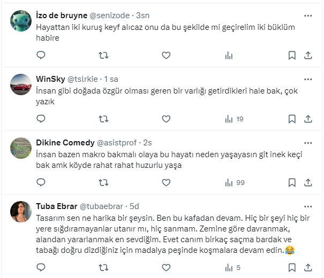Reply to Dikine Comedy's tweet
The height and width of the screenshot is (278, 324).
41,182
